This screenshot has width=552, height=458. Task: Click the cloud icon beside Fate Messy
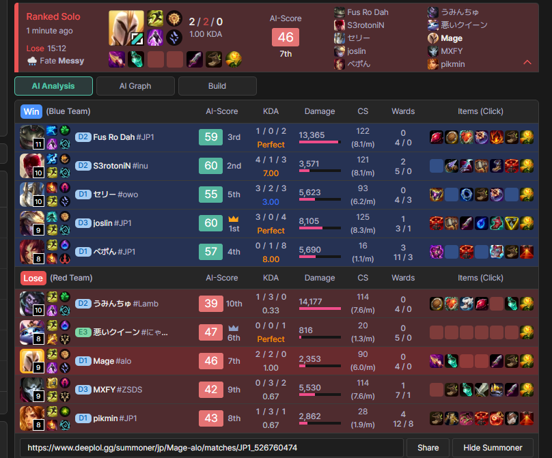click(x=32, y=61)
